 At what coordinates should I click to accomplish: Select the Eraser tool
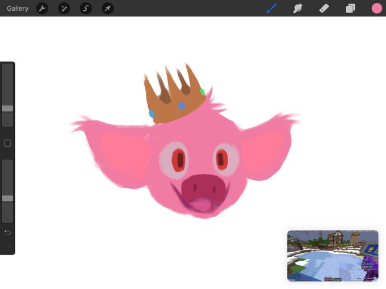pos(324,8)
